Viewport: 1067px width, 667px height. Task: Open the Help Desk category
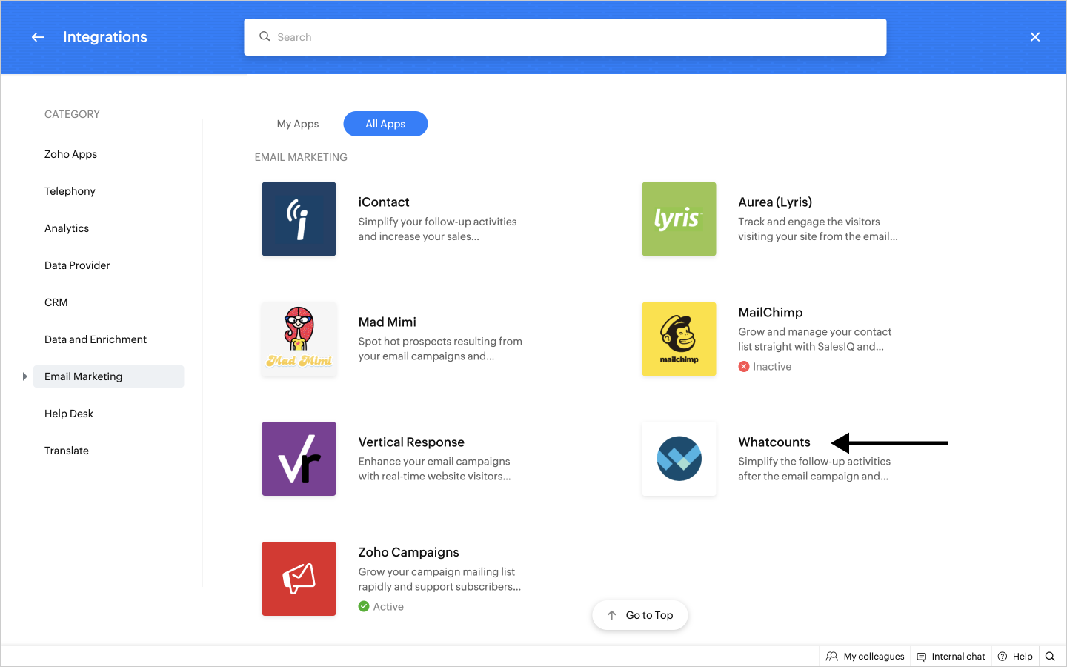pos(69,414)
